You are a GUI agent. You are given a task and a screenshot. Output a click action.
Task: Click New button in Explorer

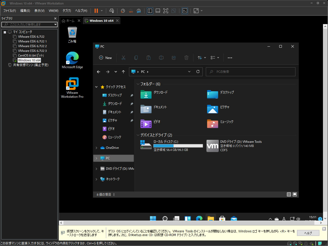(x=106, y=58)
